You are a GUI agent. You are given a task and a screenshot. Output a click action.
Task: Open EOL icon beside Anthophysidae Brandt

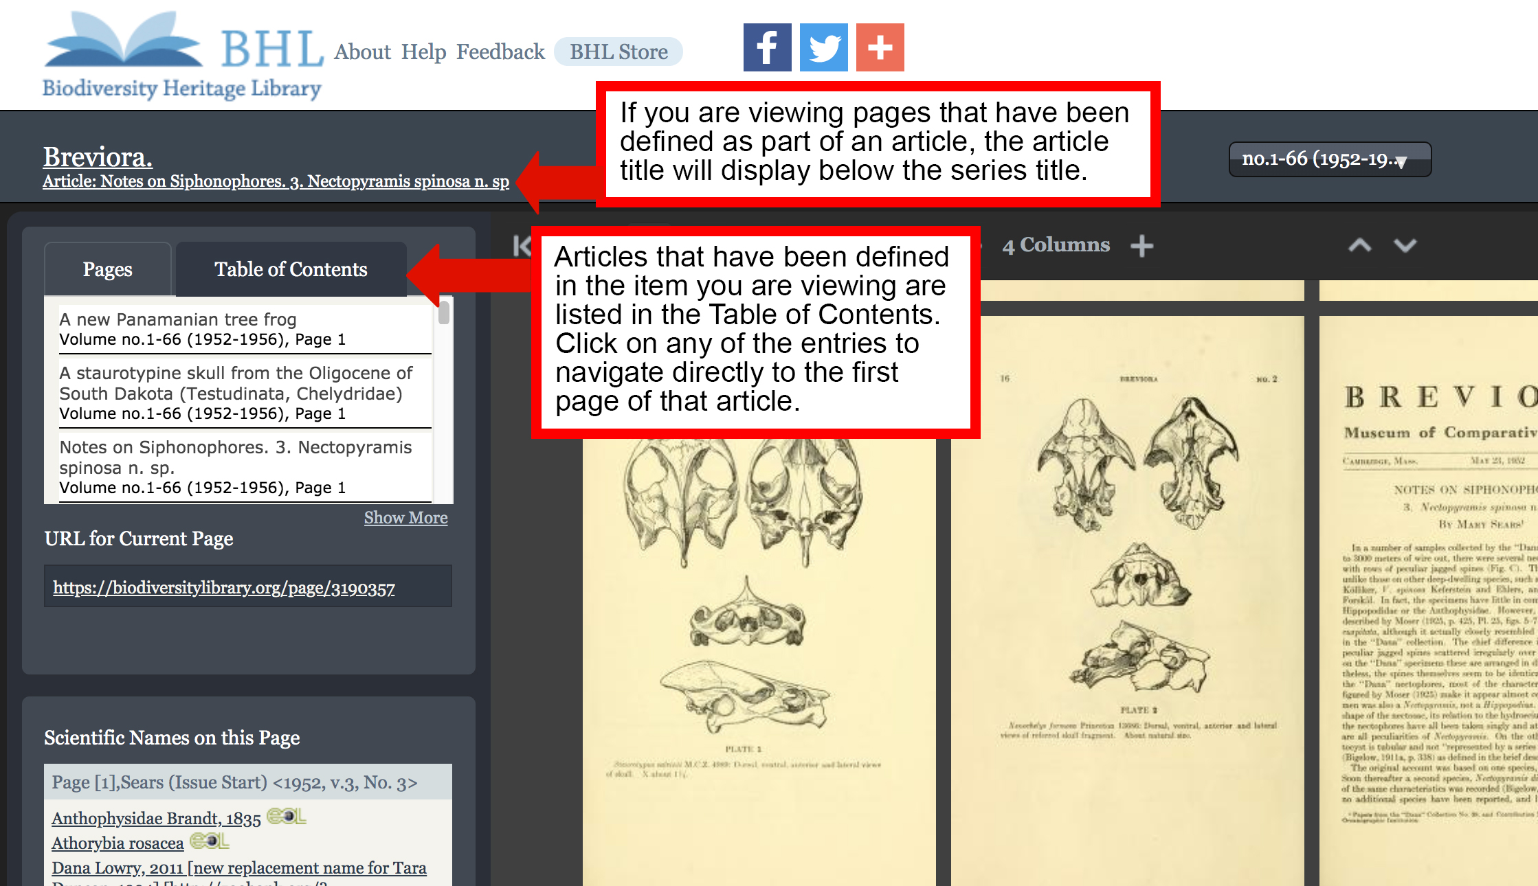coord(286,817)
